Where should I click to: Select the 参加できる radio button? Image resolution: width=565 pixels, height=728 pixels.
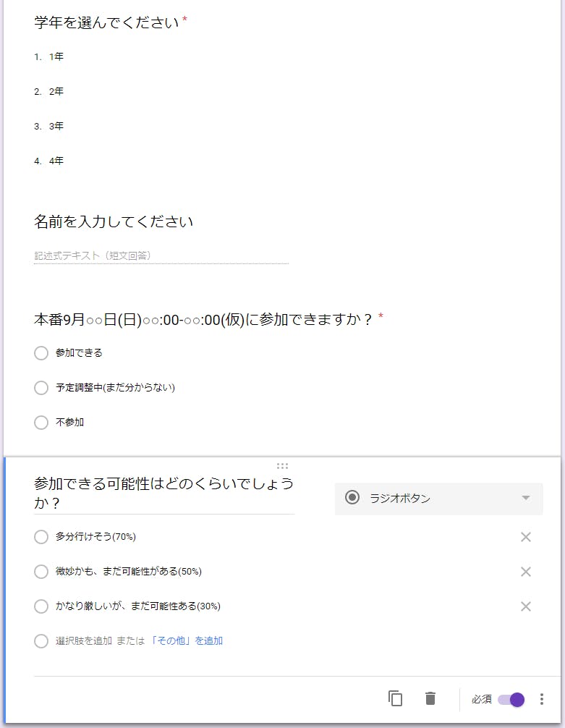tap(41, 353)
